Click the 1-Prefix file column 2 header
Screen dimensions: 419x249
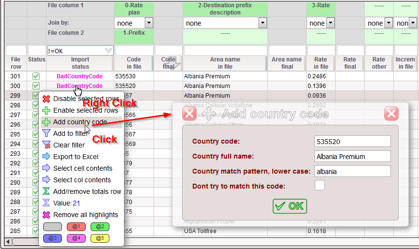[x=134, y=37]
